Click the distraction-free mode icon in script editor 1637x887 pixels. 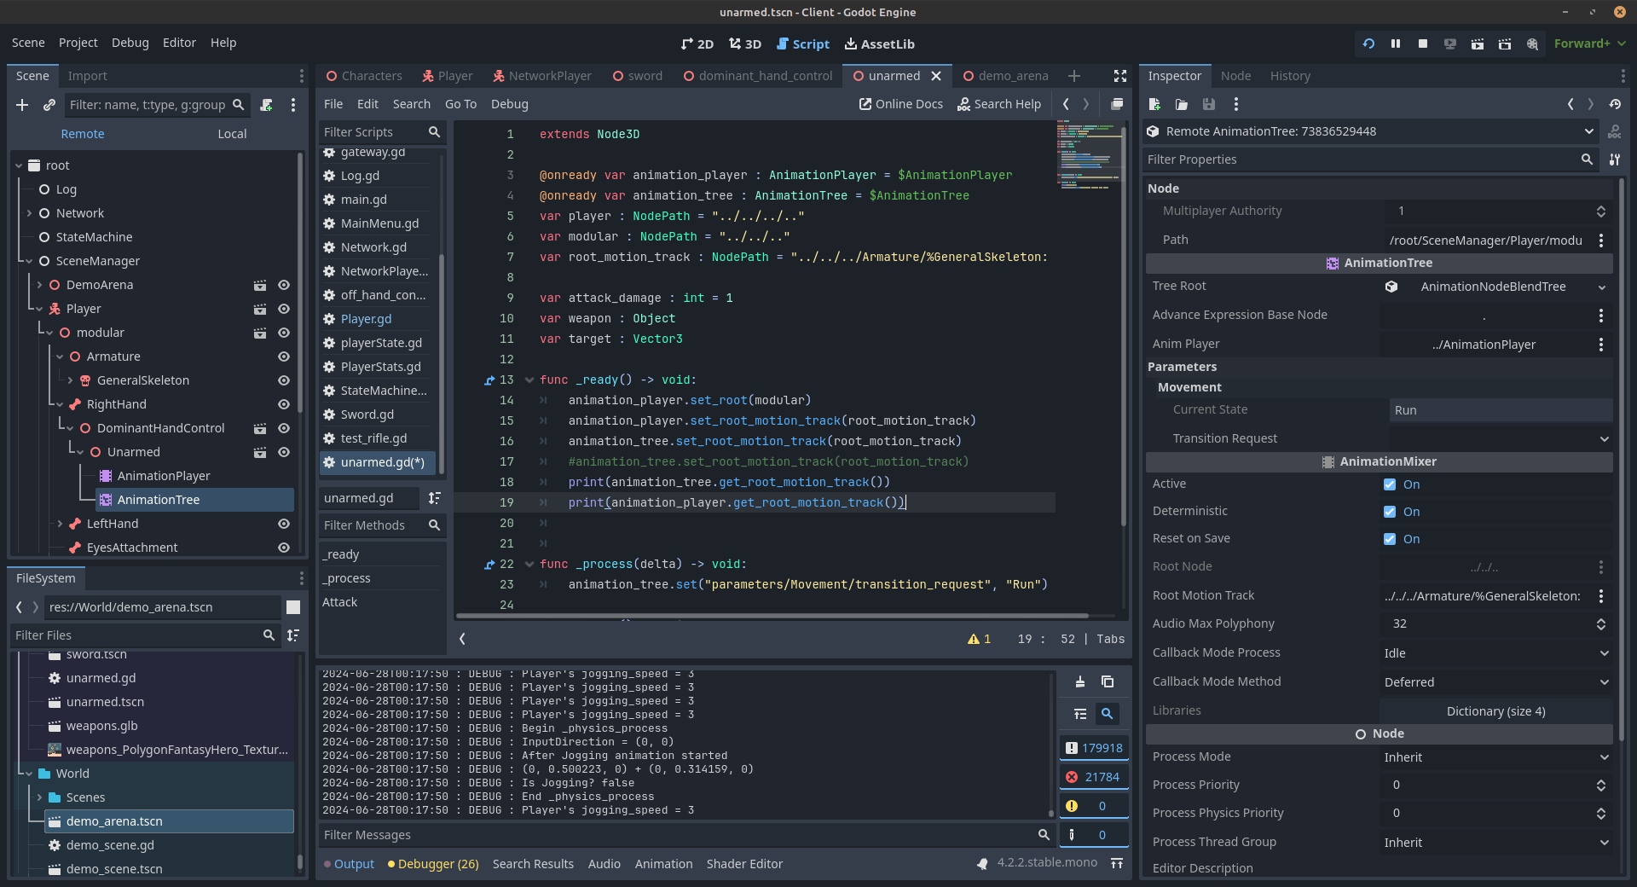(1120, 76)
